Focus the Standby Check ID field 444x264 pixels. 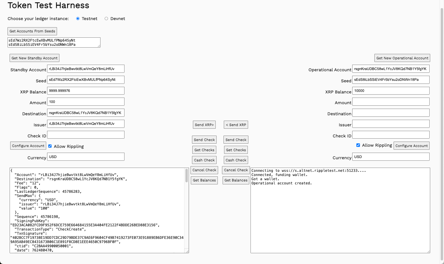pyautogui.click(x=86, y=135)
